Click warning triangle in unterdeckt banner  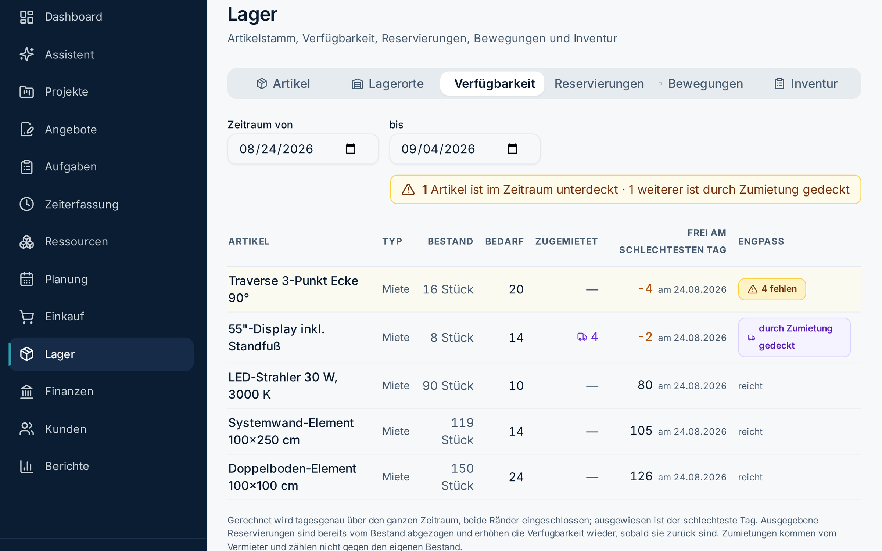tap(408, 190)
